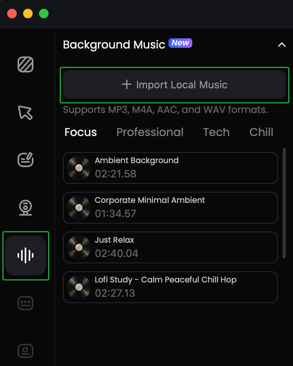Click the 02:27.13 duration text
The width and height of the screenshot is (293, 366).
pyautogui.click(x=115, y=293)
